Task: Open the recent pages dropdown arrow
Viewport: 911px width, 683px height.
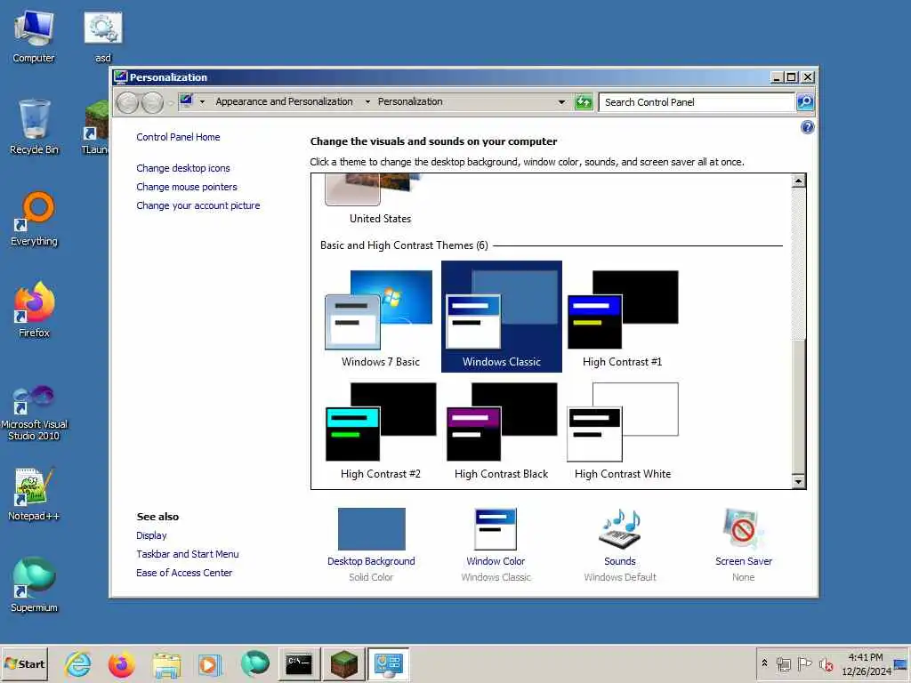Action: click(171, 103)
